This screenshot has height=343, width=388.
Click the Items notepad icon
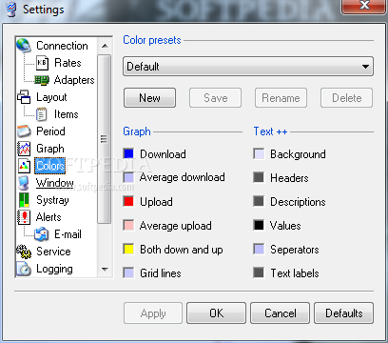tap(42, 114)
